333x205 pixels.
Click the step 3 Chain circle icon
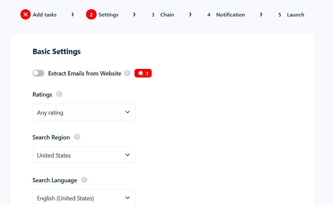[x=153, y=15]
